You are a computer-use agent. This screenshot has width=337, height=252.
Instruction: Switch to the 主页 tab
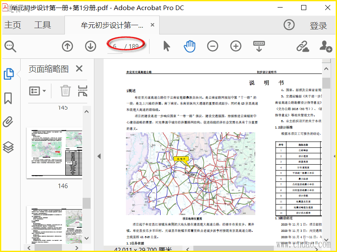tap(13, 25)
